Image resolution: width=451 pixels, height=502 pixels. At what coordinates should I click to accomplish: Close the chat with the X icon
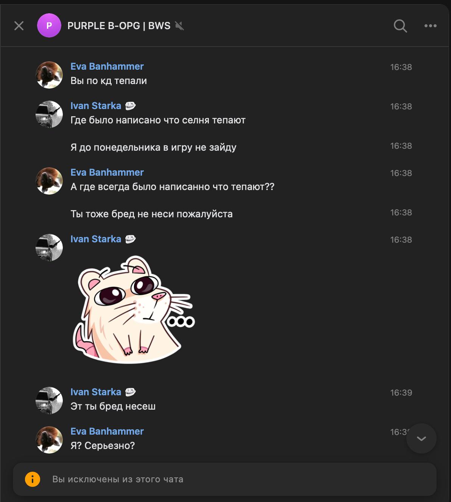coord(19,26)
